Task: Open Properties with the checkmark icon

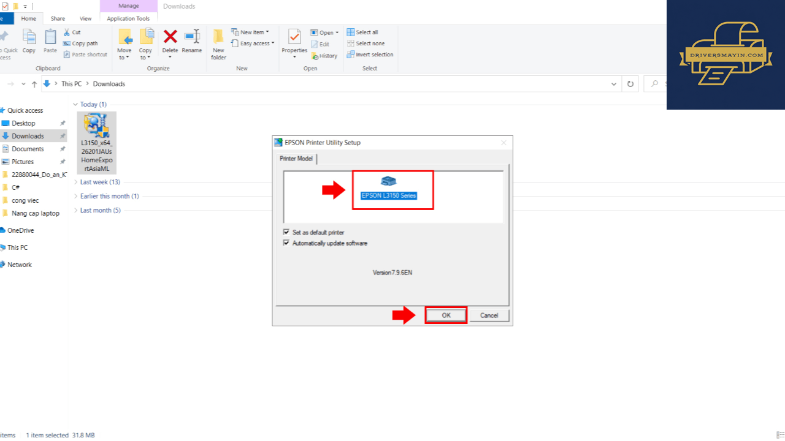Action: click(x=294, y=37)
